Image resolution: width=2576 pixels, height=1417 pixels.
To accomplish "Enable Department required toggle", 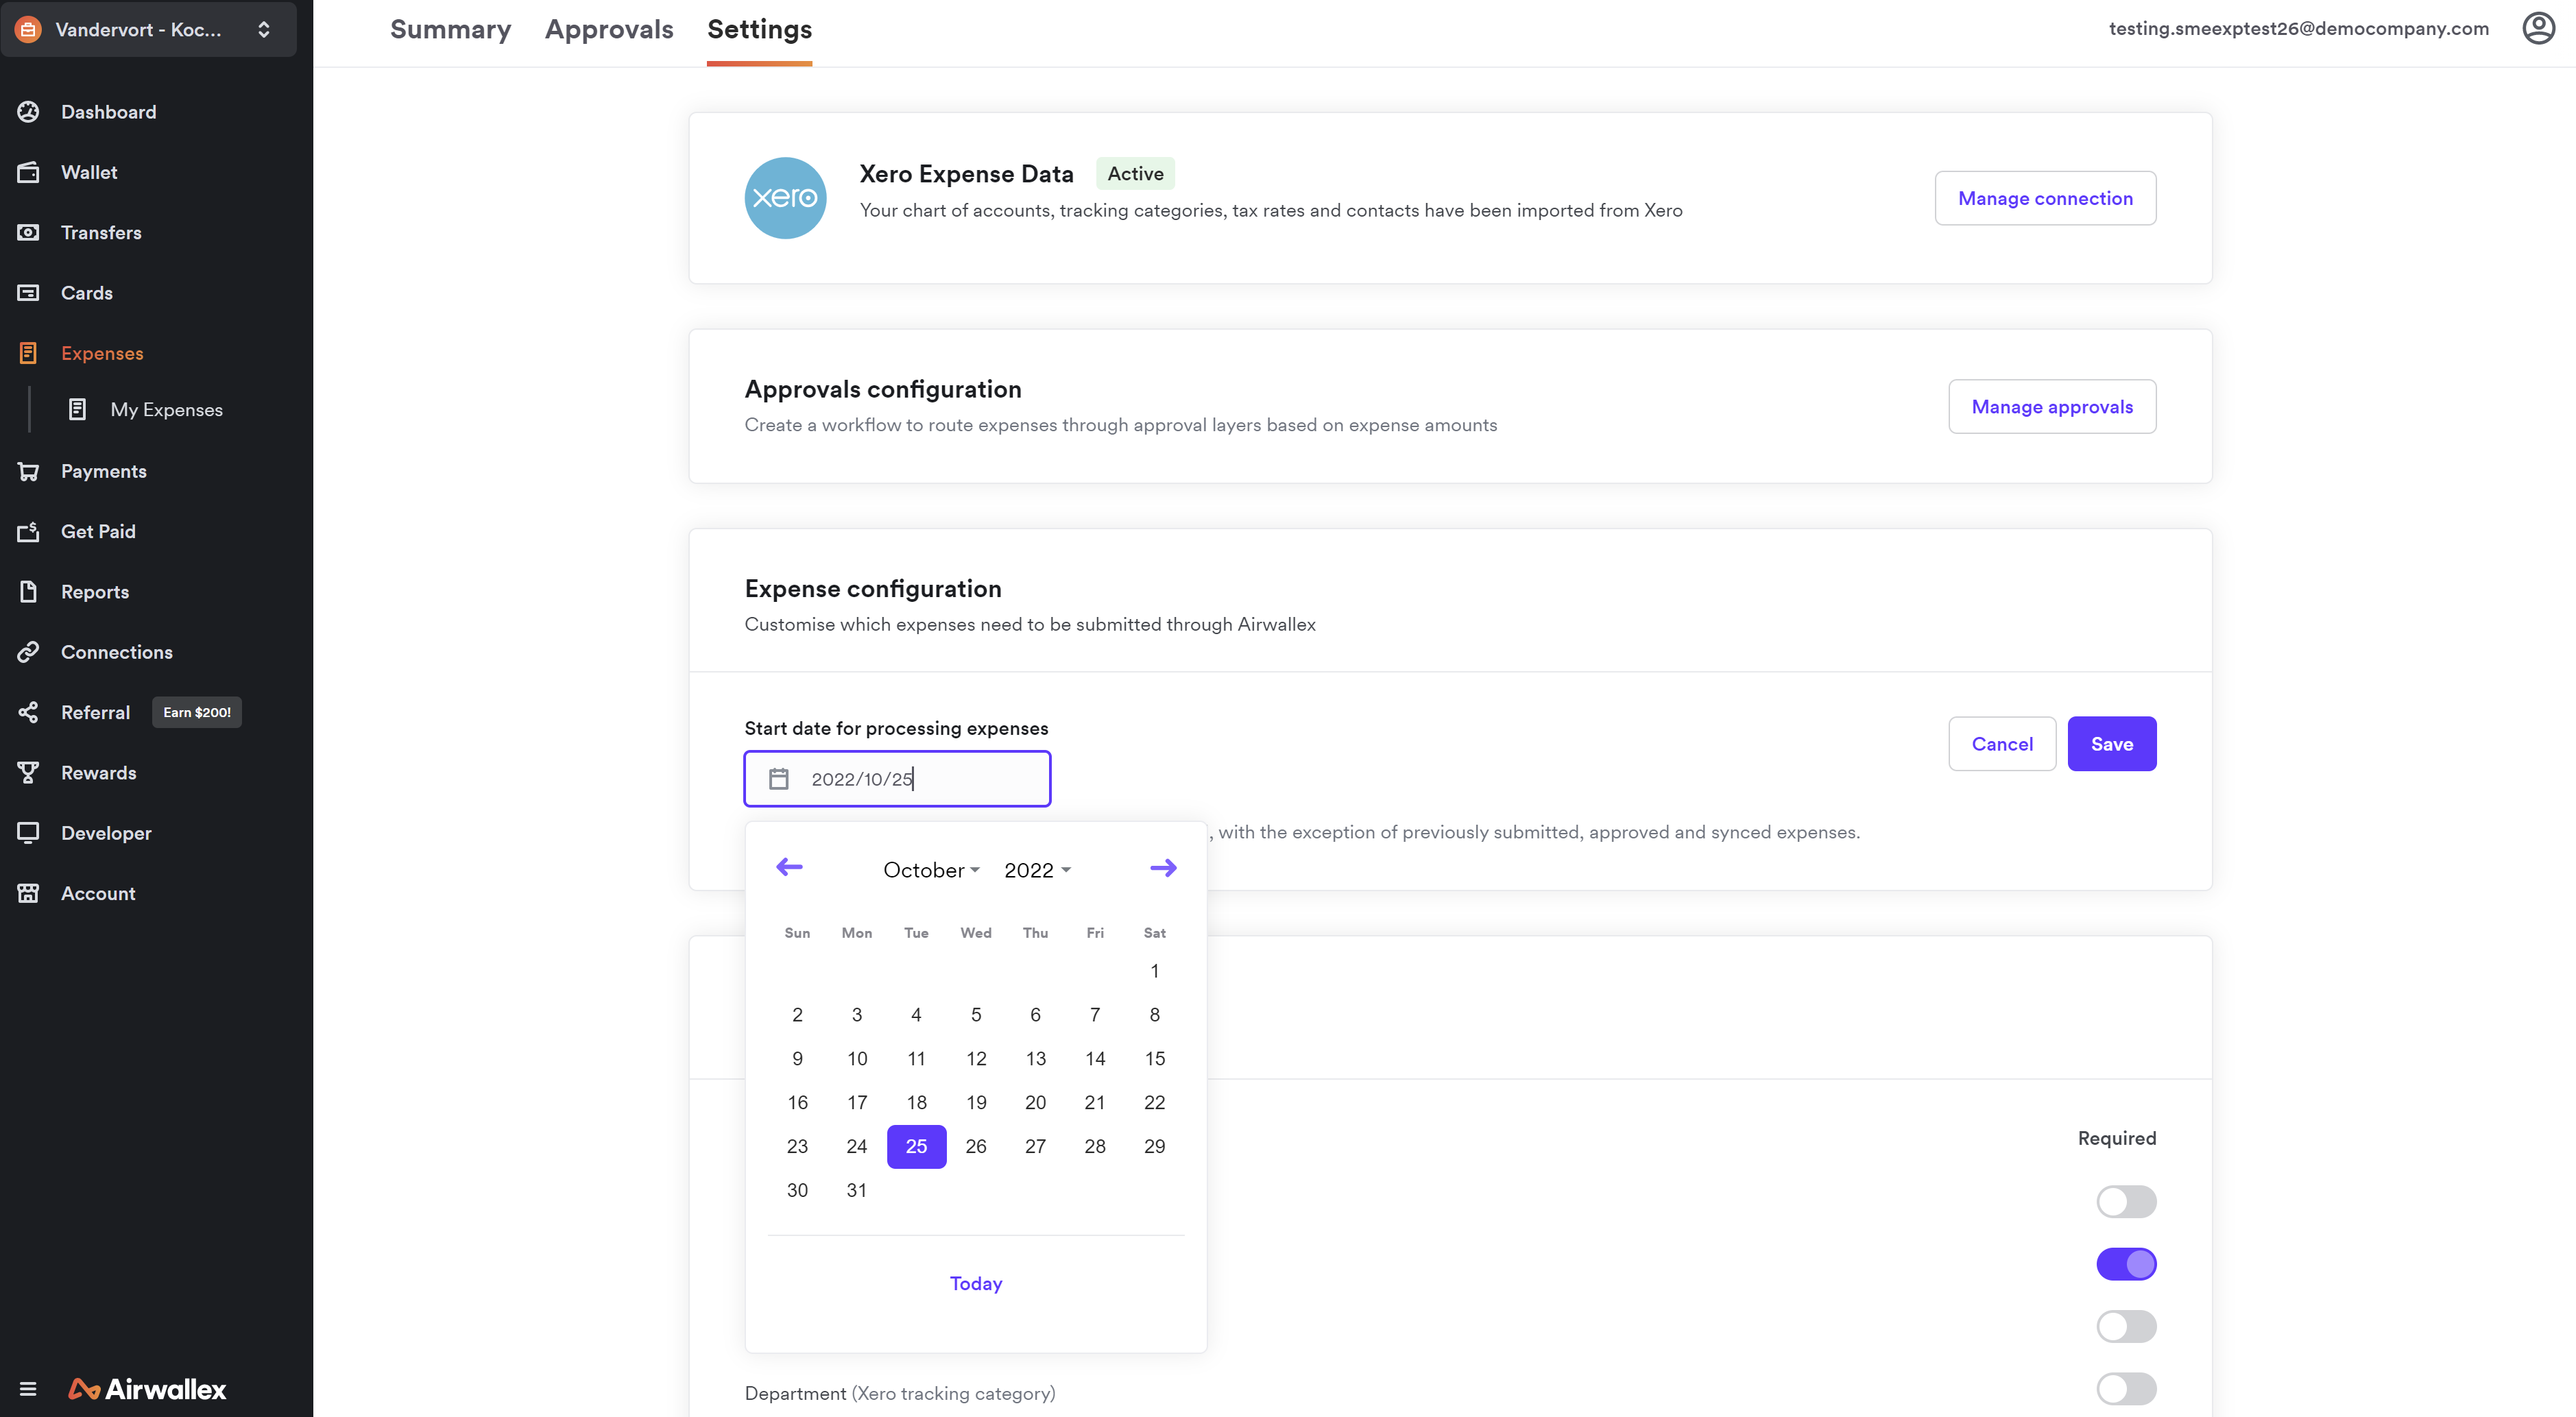I will point(2126,1389).
